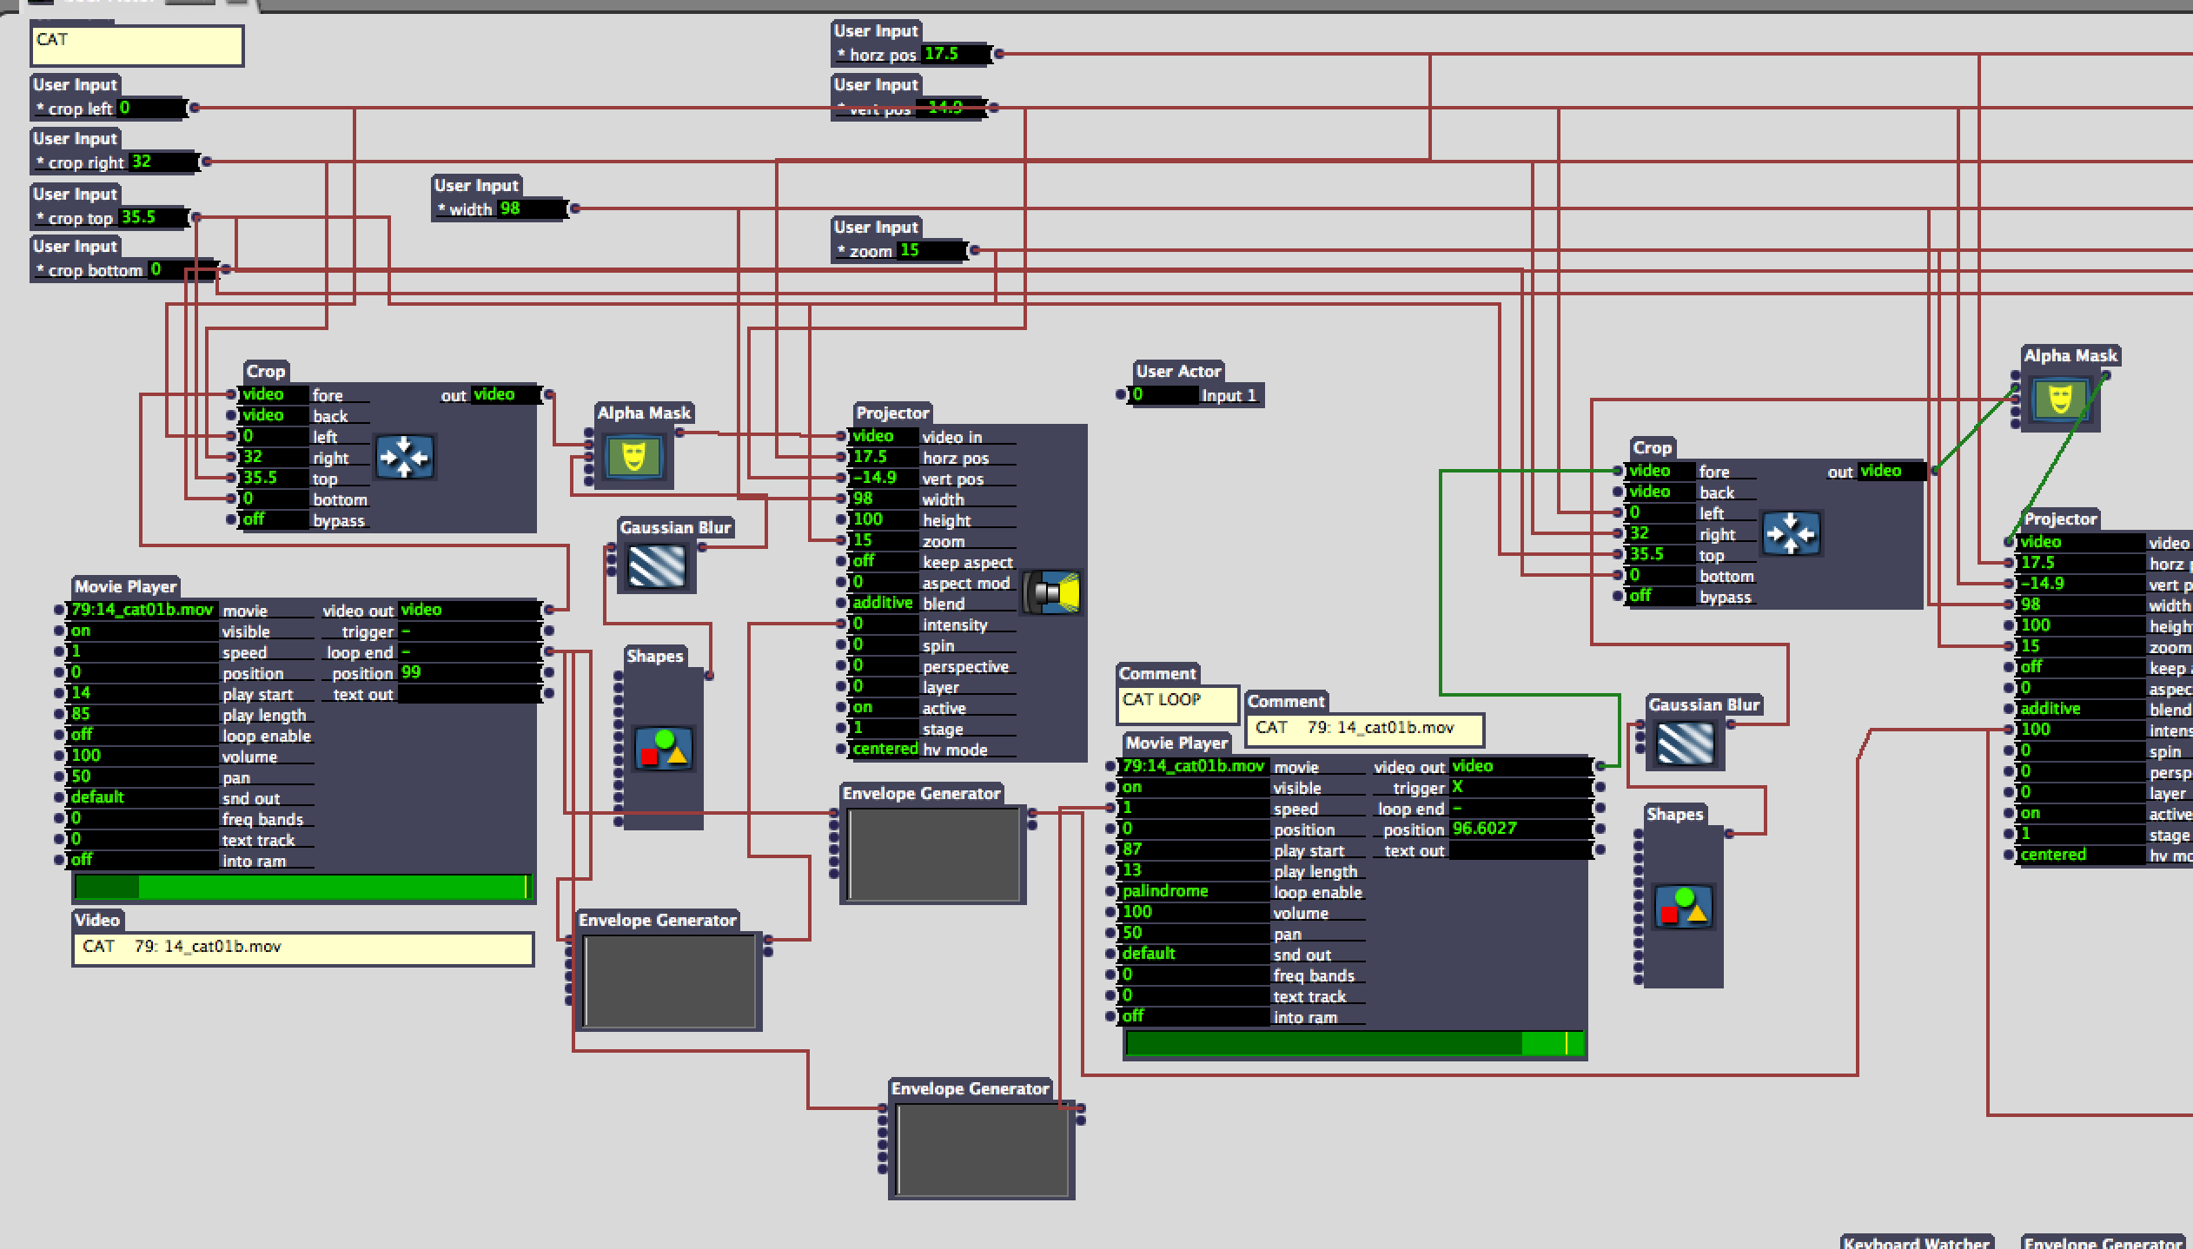The height and width of the screenshot is (1249, 2193).
Task: Select the Envelope Generator display under the left Shapes actor
Action: pos(670,981)
